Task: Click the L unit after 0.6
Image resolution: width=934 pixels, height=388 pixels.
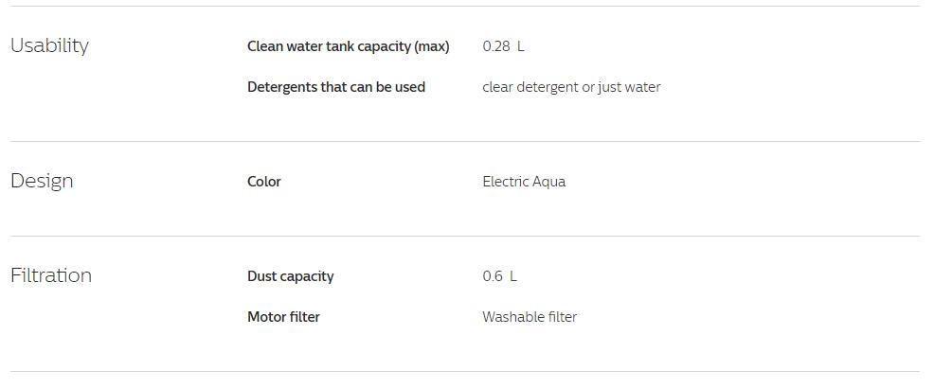Action: pyautogui.click(x=513, y=276)
